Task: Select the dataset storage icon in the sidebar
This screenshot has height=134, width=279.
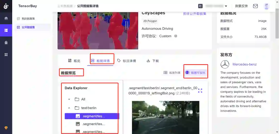Action: click(x=6, y=30)
